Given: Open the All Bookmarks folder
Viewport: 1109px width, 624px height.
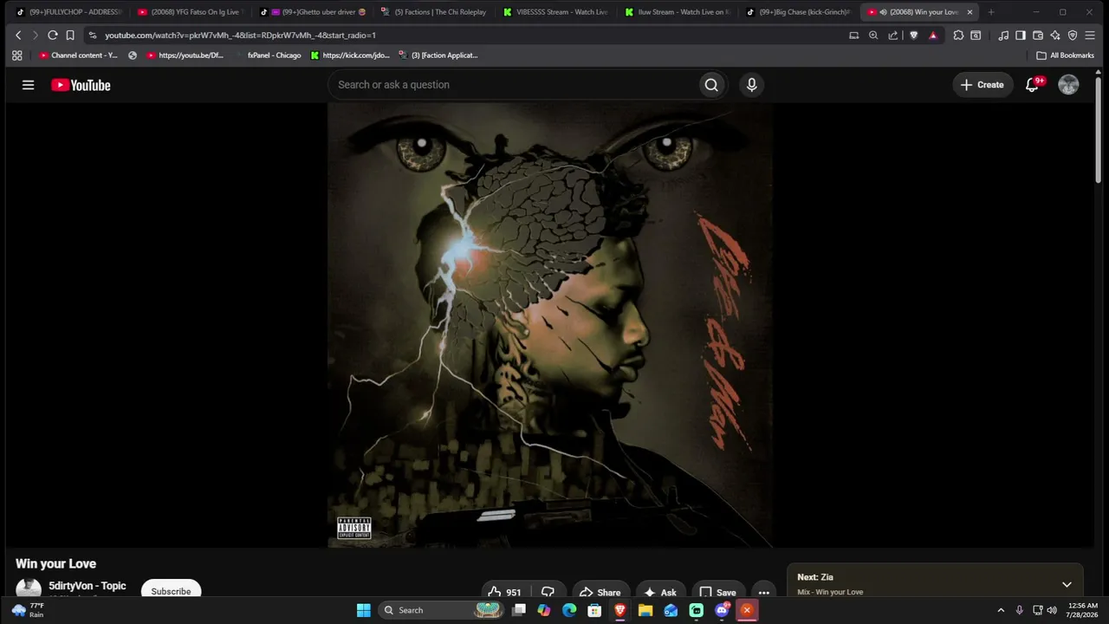Looking at the screenshot, I should click(1065, 55).
